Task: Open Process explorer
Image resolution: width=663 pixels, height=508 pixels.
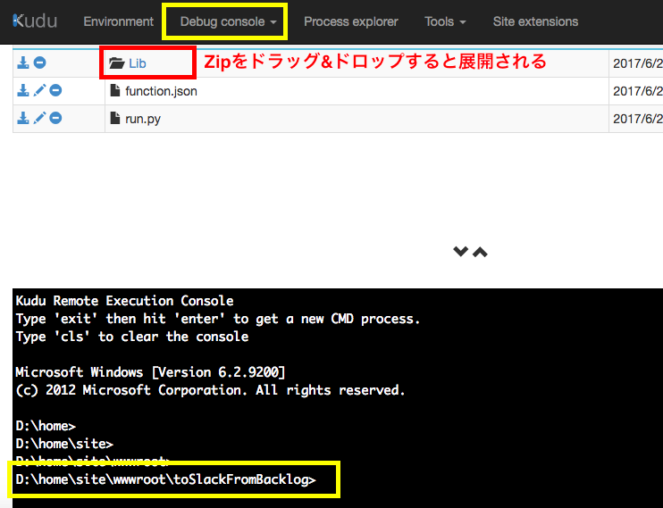Action: tap(351, 21)
